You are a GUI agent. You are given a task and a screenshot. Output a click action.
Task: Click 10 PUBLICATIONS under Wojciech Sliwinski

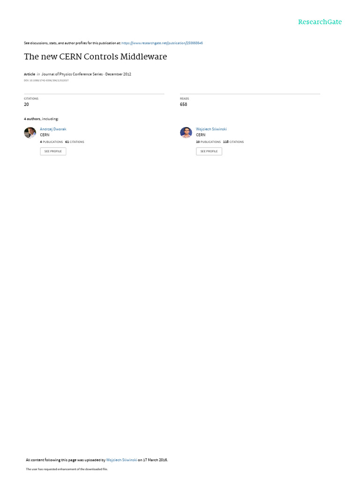point(208,142)
